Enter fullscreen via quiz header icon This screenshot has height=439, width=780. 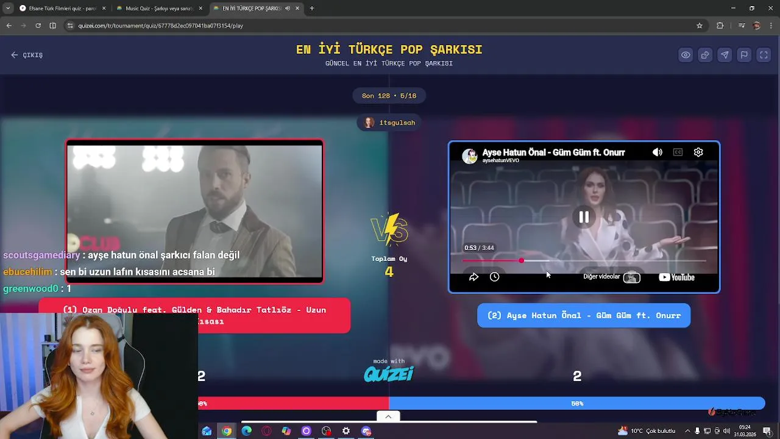click(764, 55)
